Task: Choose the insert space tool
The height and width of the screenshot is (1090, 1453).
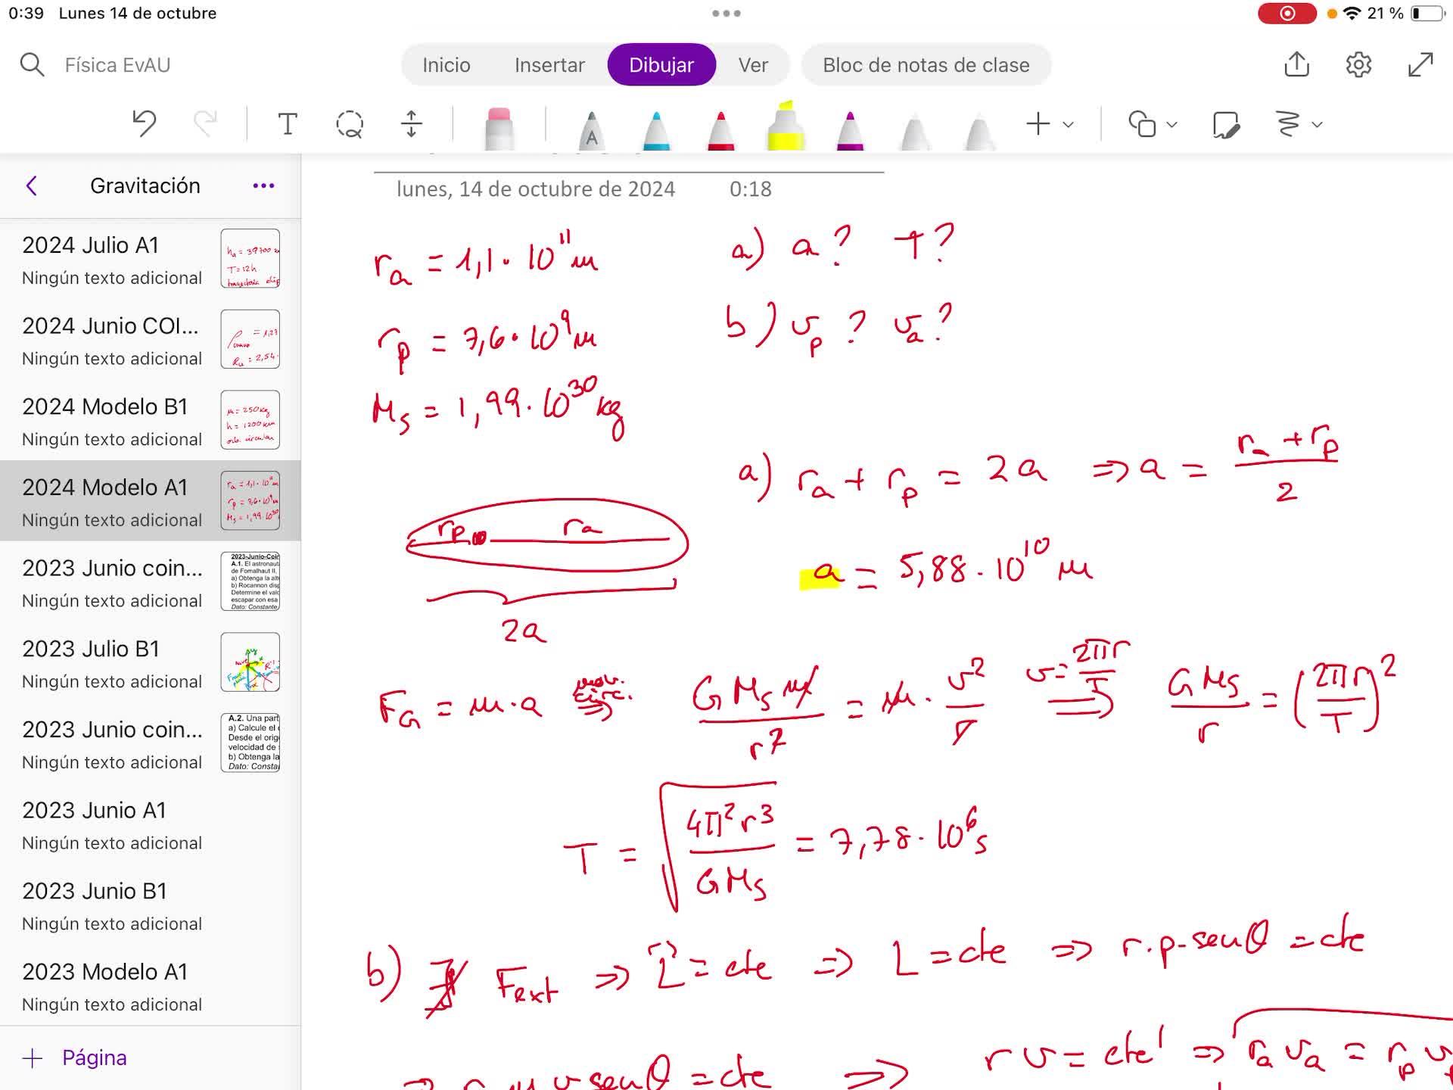Action: (411, 123)
